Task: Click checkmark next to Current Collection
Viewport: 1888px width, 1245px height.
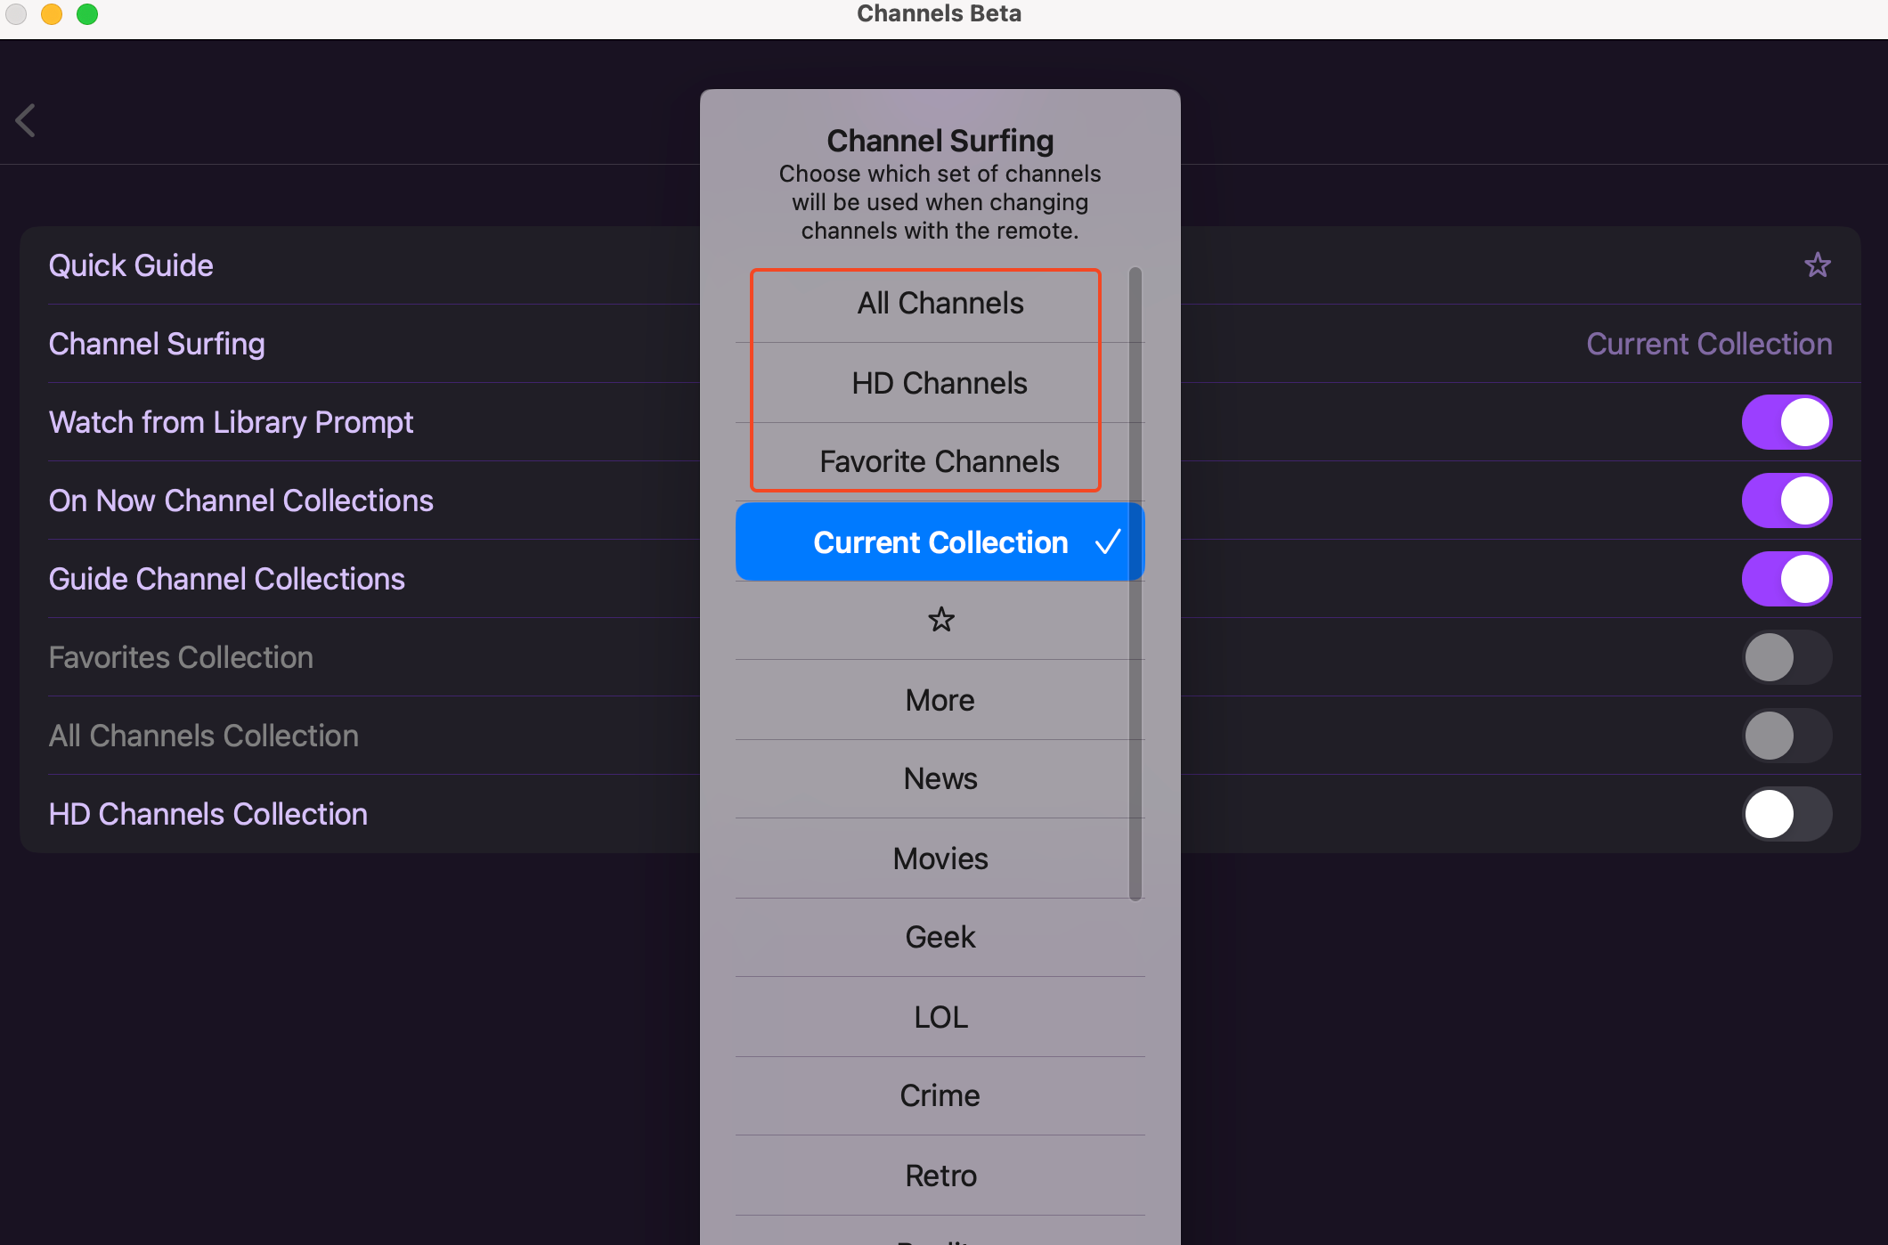Action: [1108, 541]
